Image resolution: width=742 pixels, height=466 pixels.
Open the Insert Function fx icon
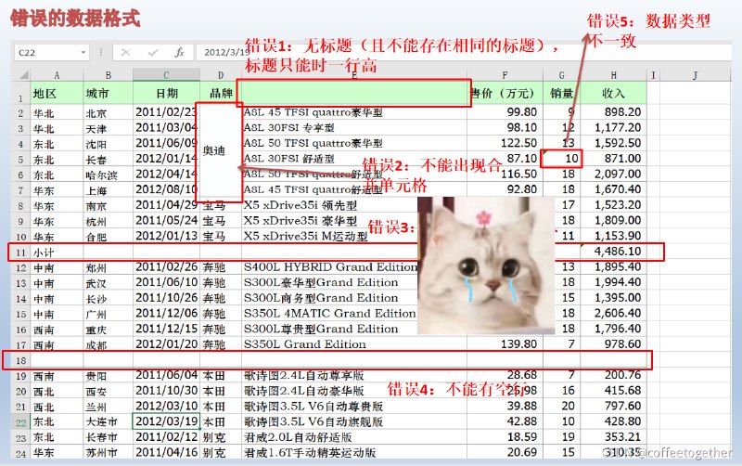tap(179, 53)
